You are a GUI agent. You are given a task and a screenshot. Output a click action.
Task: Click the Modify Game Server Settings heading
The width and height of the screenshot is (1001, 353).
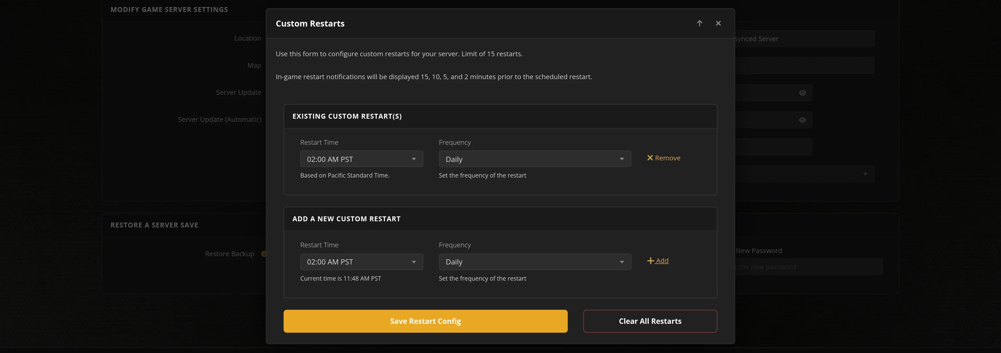tap(169, 9)
